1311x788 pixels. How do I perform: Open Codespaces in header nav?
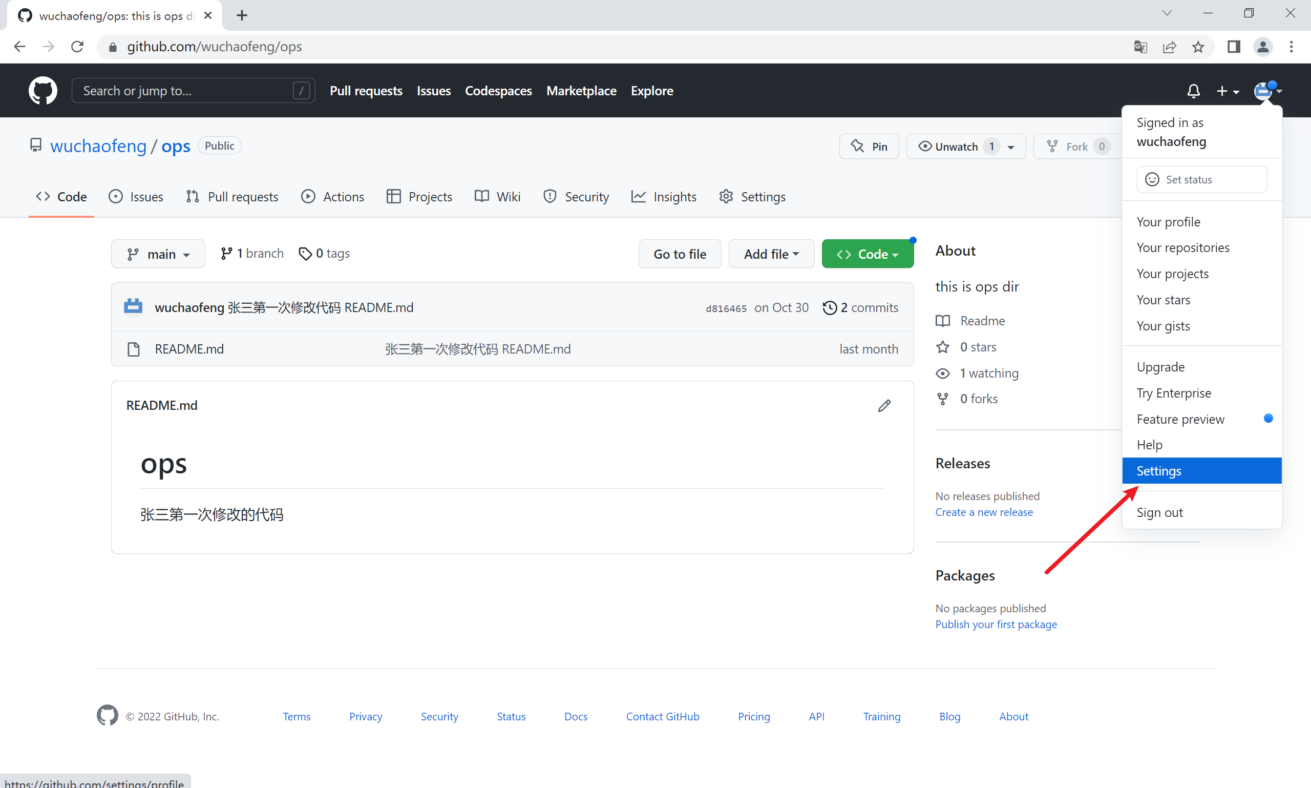(498, 91)
